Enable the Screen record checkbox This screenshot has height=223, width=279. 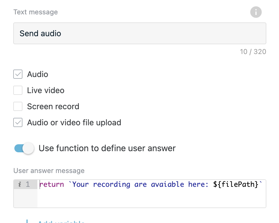[x=18, y=106]
